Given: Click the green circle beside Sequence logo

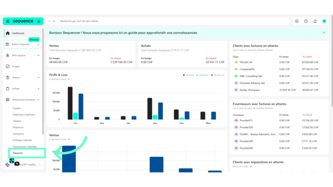Looking at the screenshot, I should tap(39, 21).
